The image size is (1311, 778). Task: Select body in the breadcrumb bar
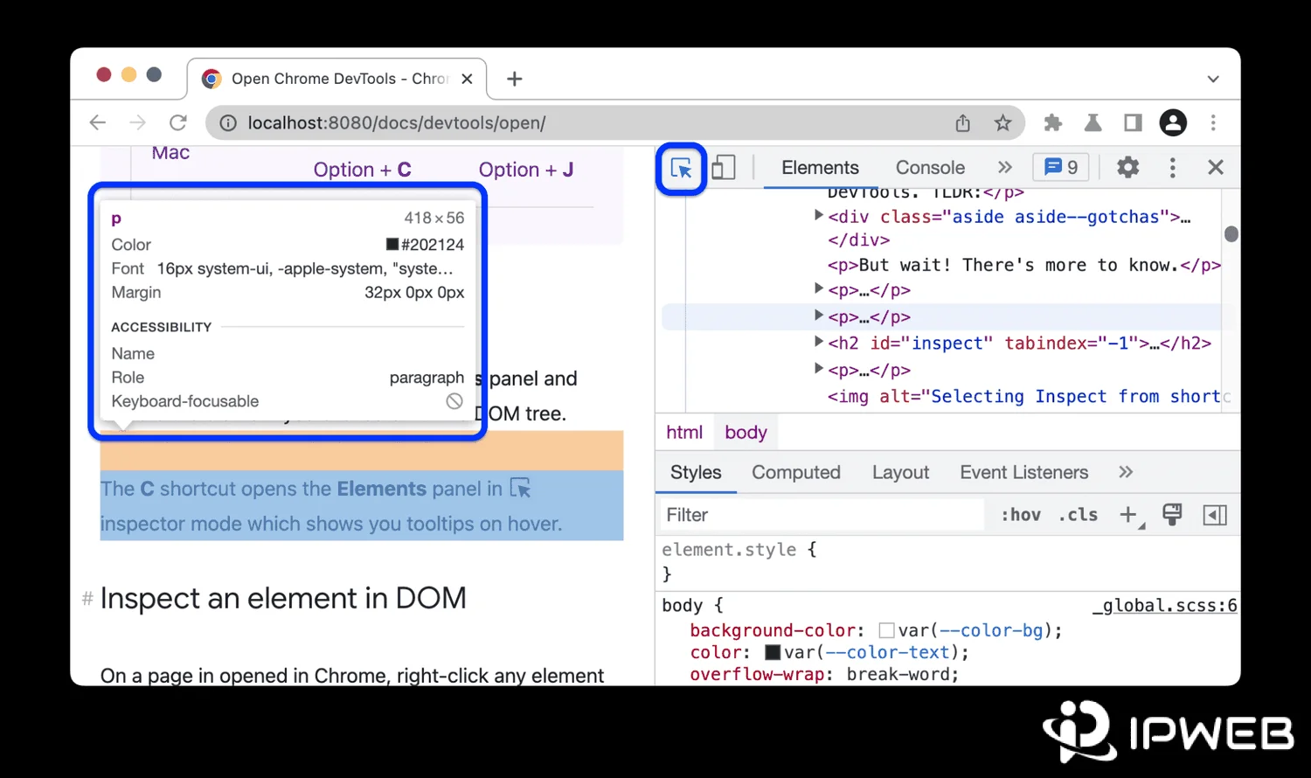click(x=746, y=433)
